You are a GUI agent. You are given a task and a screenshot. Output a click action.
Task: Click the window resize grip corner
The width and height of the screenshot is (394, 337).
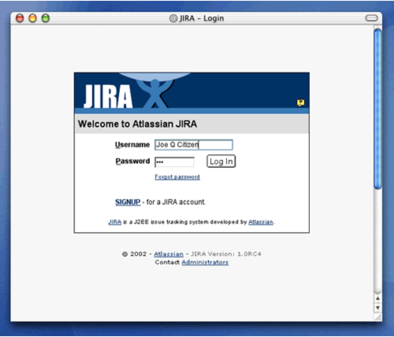[378, 317]
